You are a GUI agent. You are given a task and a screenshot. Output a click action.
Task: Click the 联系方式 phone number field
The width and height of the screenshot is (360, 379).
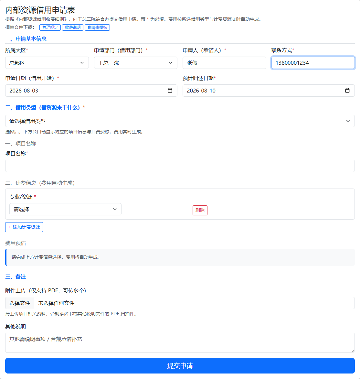pyautogui.click(x=313, y=63)
